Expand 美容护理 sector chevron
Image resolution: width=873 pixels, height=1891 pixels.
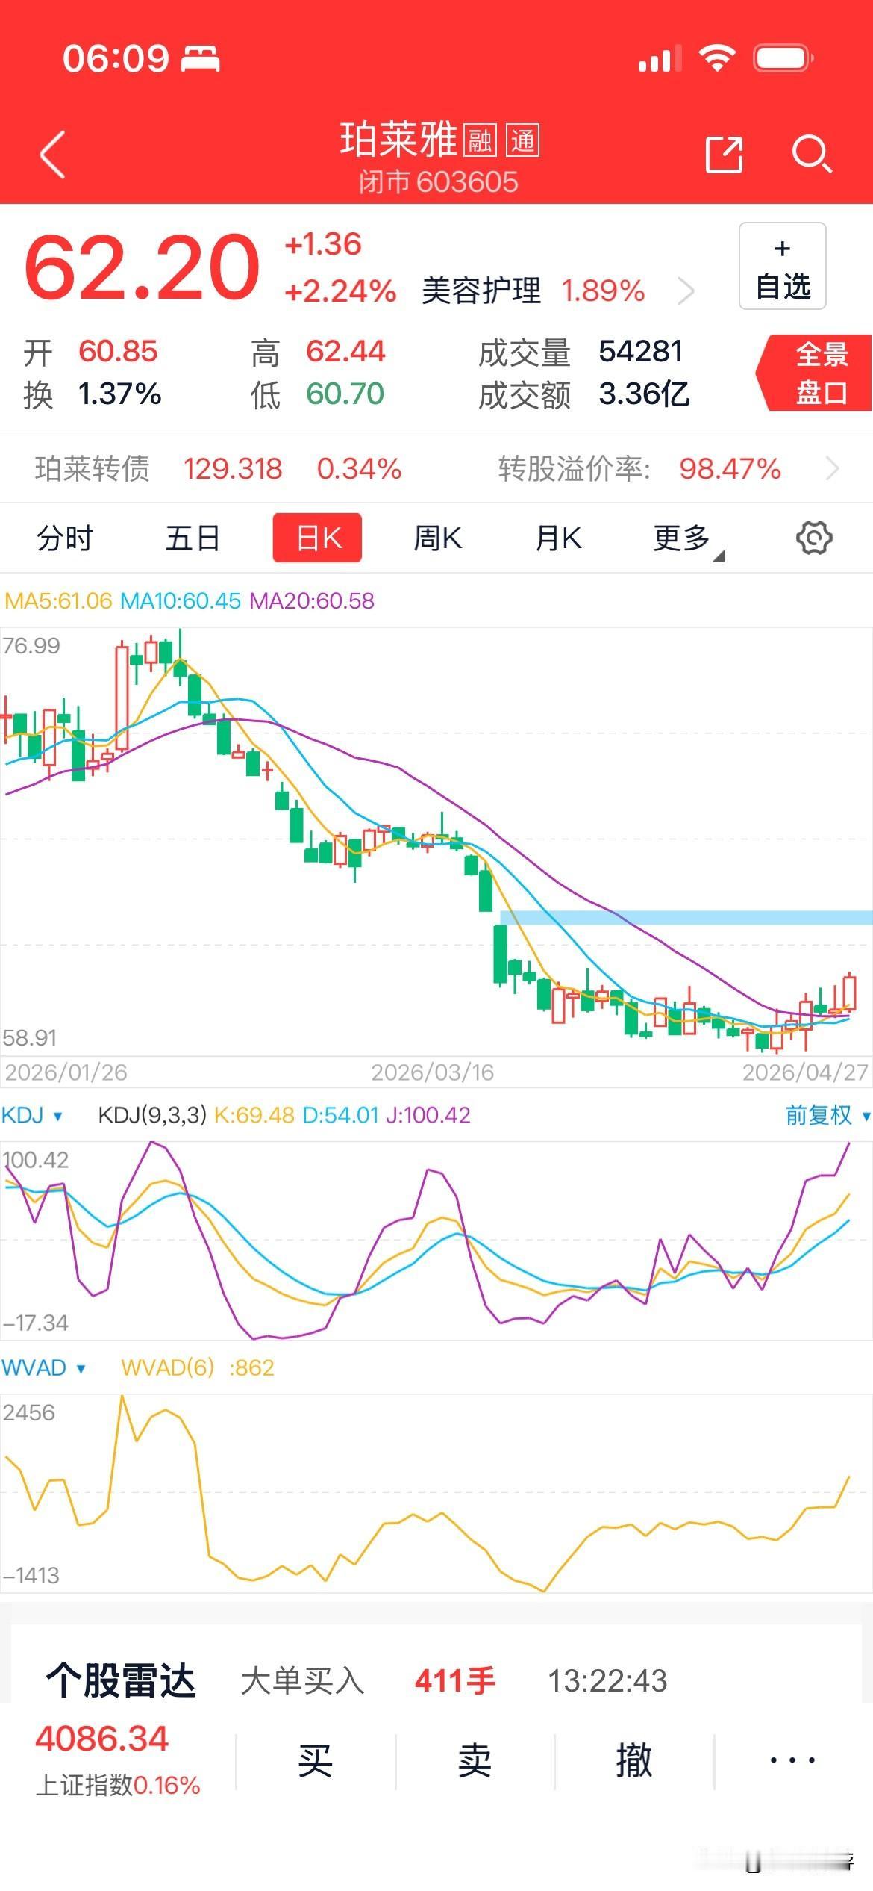coord(686,291)
